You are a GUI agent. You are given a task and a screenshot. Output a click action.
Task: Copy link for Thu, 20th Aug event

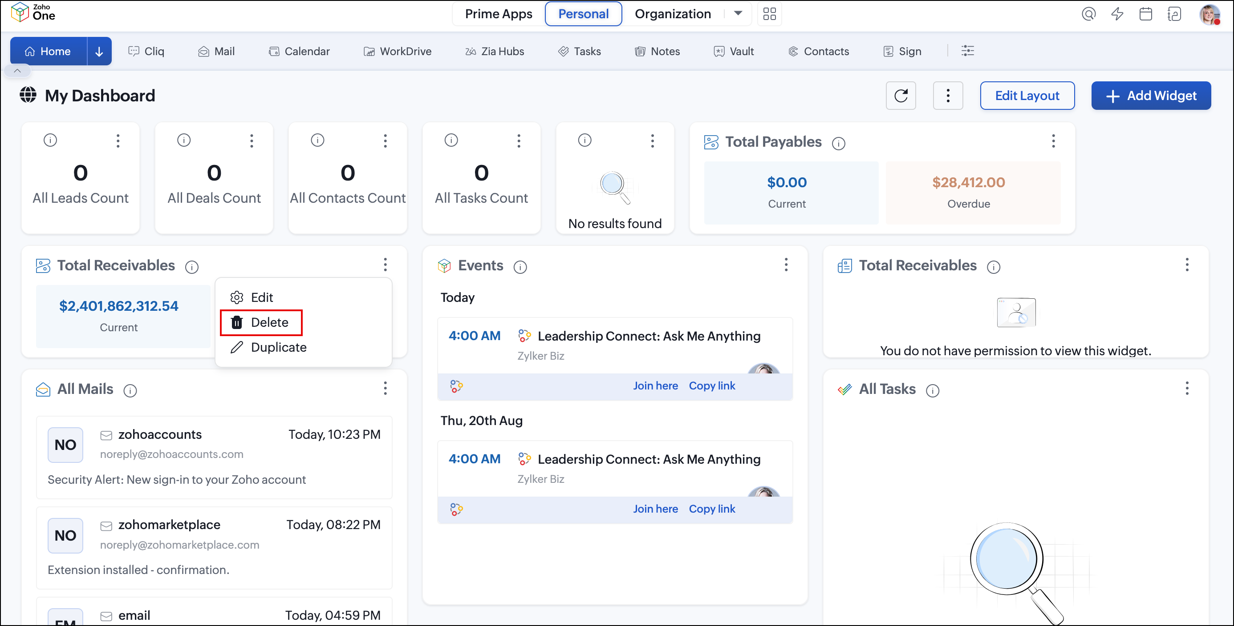[712, 509]
